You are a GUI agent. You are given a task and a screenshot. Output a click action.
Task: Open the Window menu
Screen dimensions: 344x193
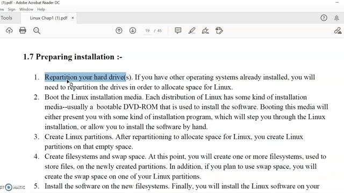tap(26, 10)
